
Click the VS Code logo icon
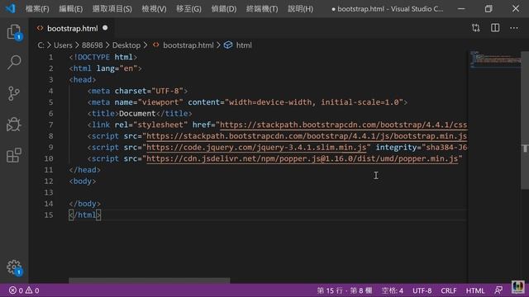[x=11, y=8]
